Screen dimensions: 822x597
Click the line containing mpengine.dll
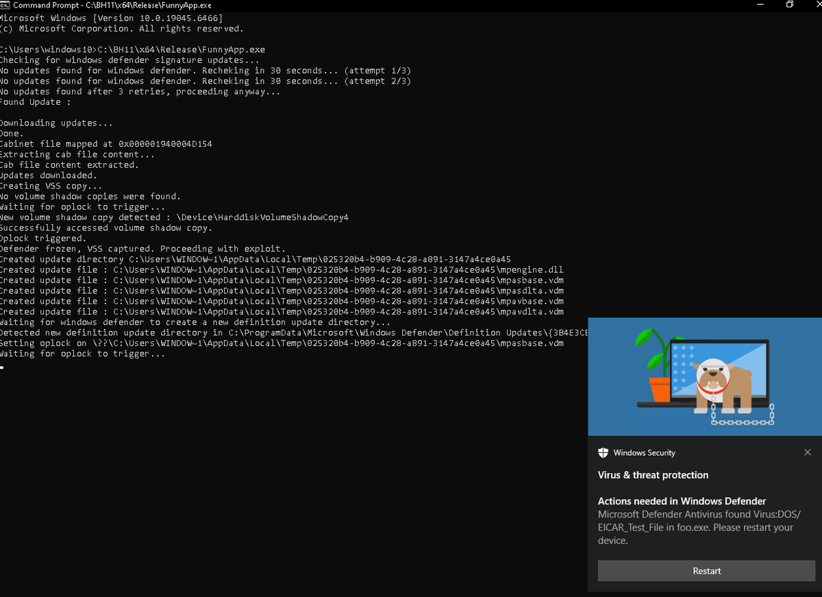point(282,269)
